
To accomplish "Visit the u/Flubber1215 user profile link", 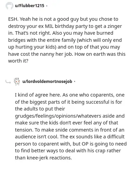I will [30, 6].
